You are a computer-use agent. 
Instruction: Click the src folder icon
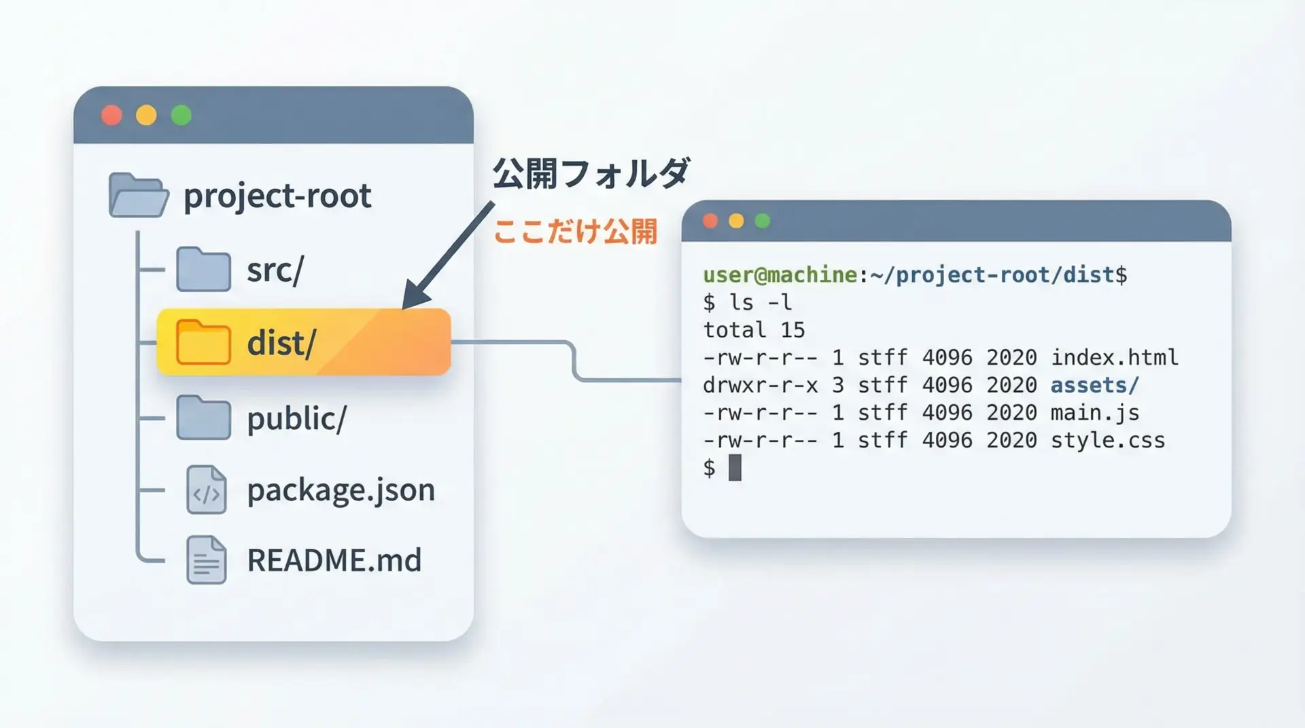[x=203, y=270]
